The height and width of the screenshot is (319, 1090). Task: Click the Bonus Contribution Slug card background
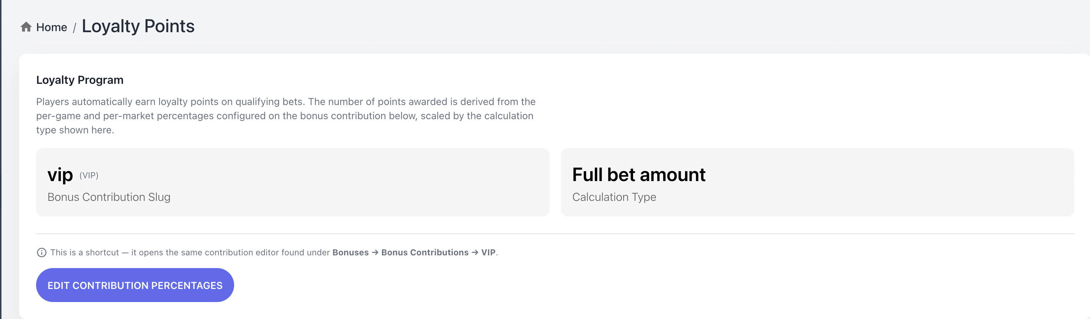292,182
